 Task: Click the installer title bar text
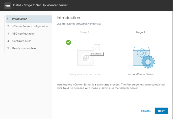[40, 5]
